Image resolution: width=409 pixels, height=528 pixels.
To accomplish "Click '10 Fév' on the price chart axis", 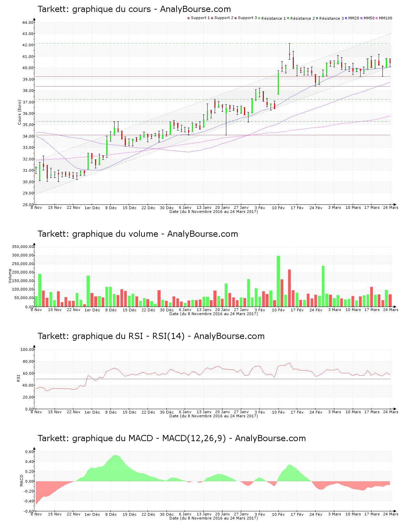I will [278, 208].
